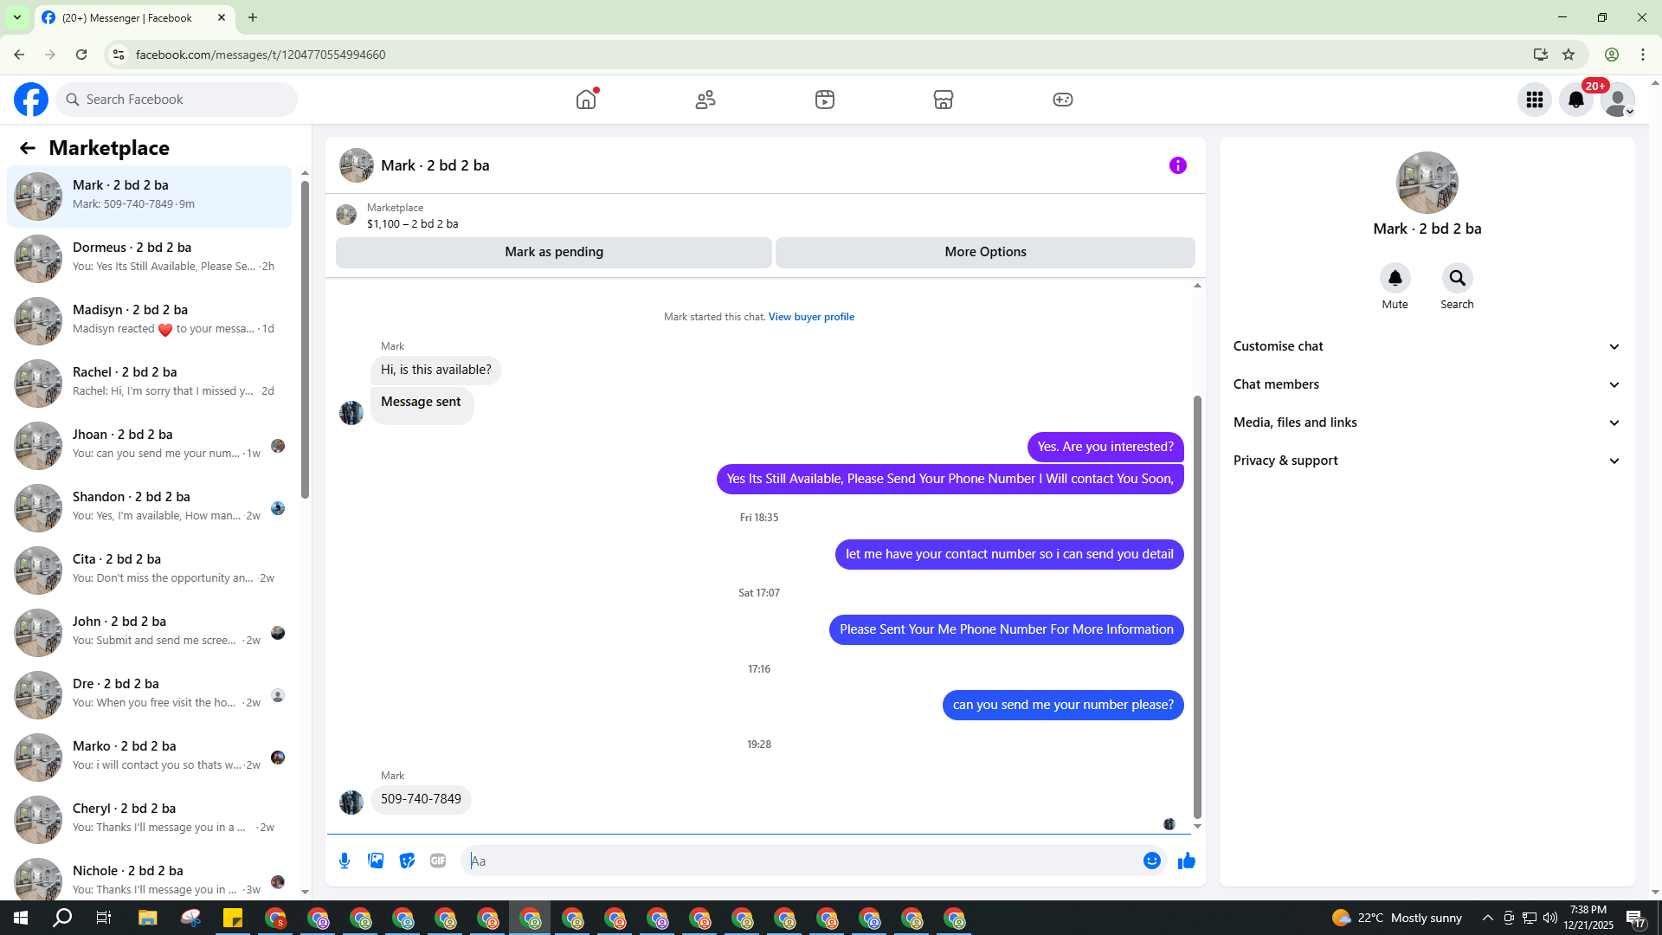
Task: Open the emoji picker in message box
Action: pos(1151,861)
